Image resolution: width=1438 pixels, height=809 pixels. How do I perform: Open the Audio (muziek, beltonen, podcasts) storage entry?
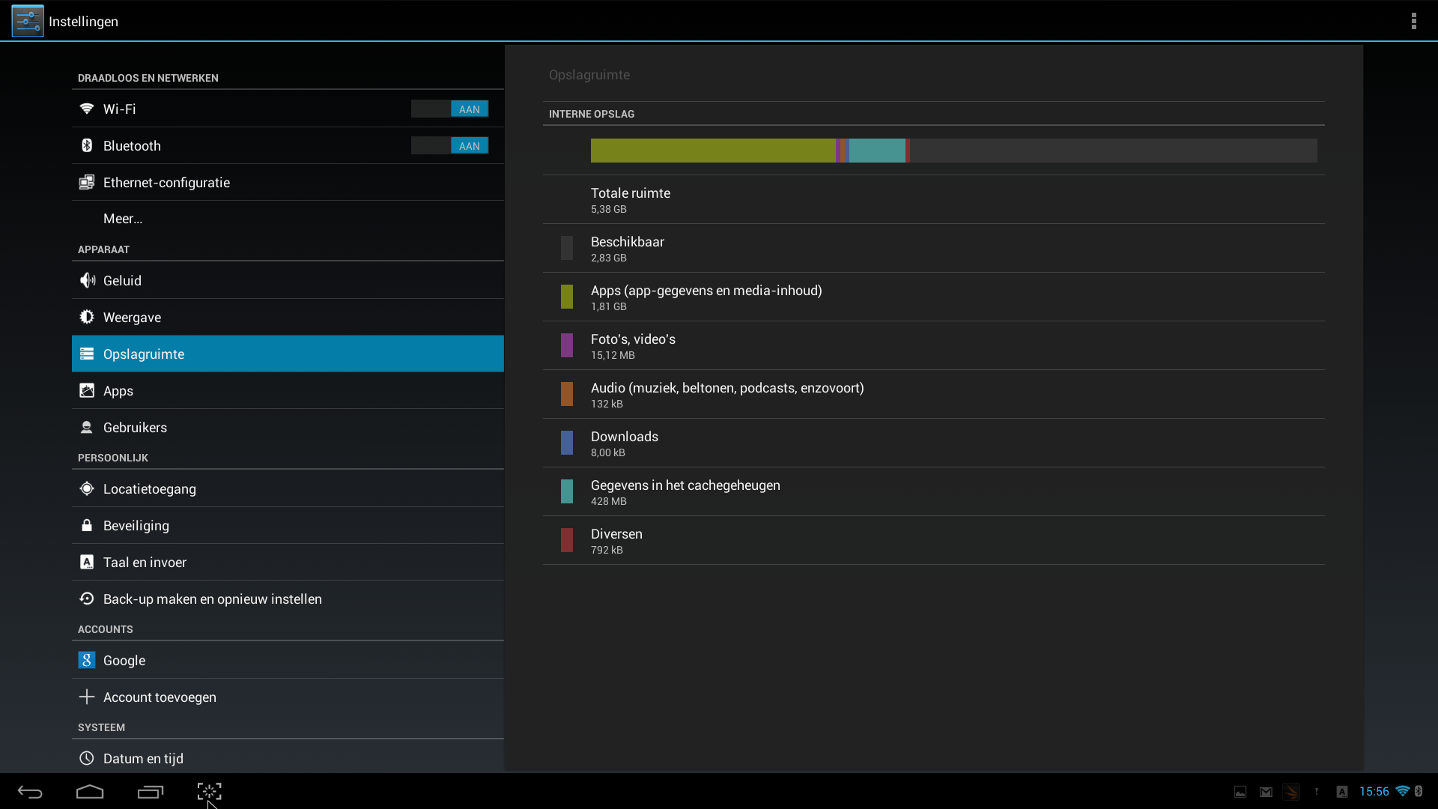pyautogui.click(x=933, y=395)
